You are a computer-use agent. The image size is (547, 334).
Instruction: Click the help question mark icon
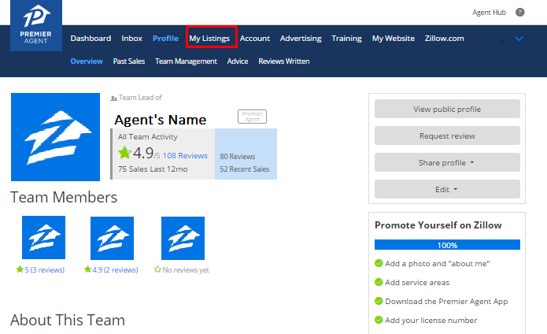coord(519,13)
